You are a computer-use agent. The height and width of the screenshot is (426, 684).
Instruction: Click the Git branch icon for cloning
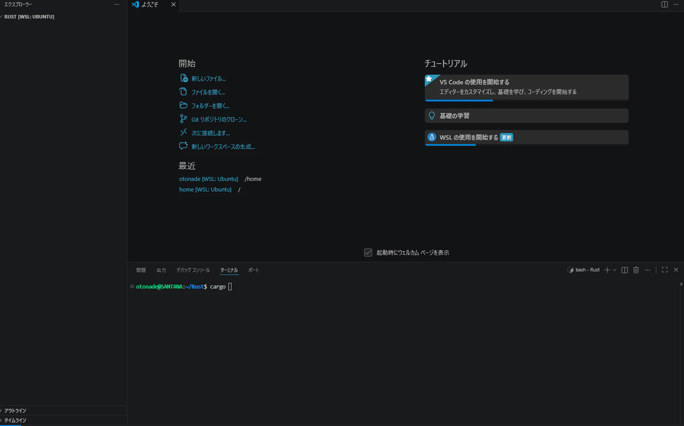[183, 119]
